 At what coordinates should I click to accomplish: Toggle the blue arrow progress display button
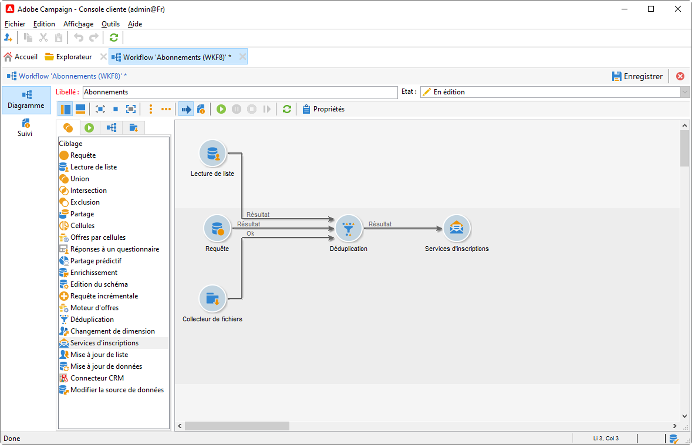coord(186,109)
